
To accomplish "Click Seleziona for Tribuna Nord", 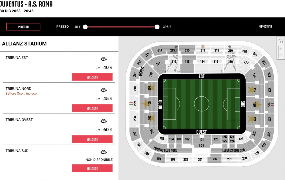I will (92, 108).
